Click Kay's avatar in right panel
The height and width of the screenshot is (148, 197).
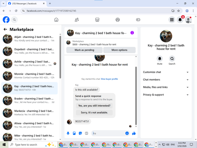(x=166, y=36)
